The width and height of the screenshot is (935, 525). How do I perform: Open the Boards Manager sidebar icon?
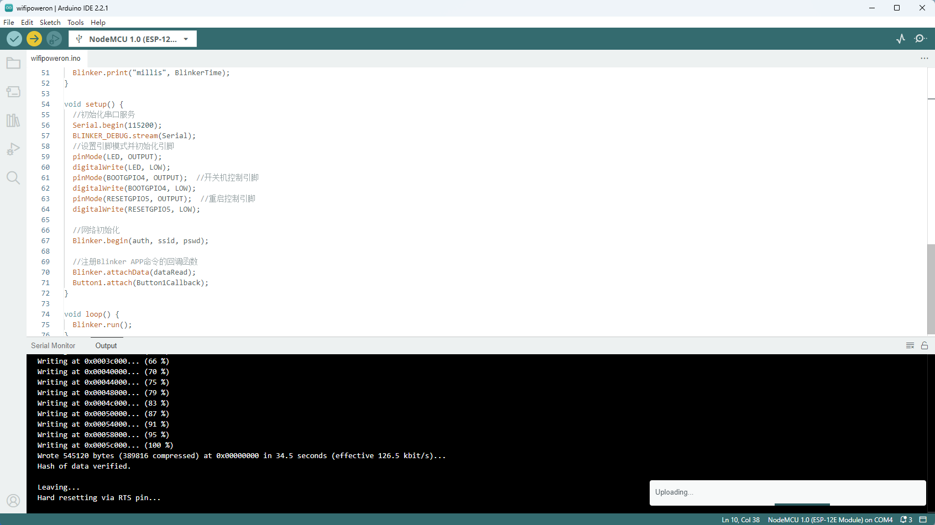[13, 92]
